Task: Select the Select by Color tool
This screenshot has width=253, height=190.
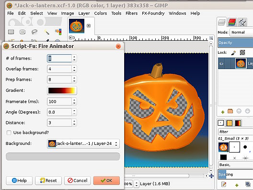Action: (x=58, y=32)
